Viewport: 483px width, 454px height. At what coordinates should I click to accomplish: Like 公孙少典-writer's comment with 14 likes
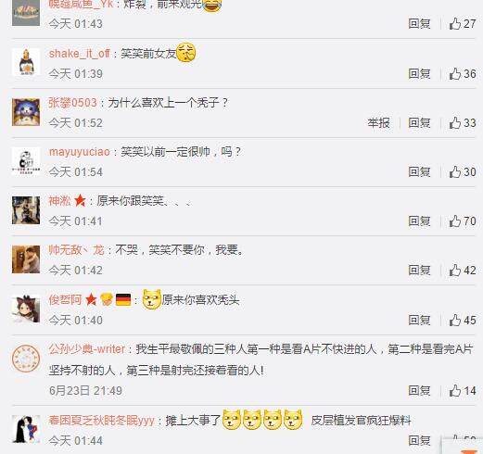click(455, 390)
